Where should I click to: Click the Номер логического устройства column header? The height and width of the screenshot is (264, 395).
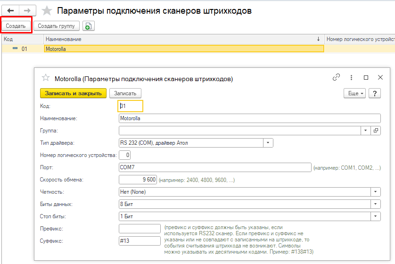pos(360,39)
